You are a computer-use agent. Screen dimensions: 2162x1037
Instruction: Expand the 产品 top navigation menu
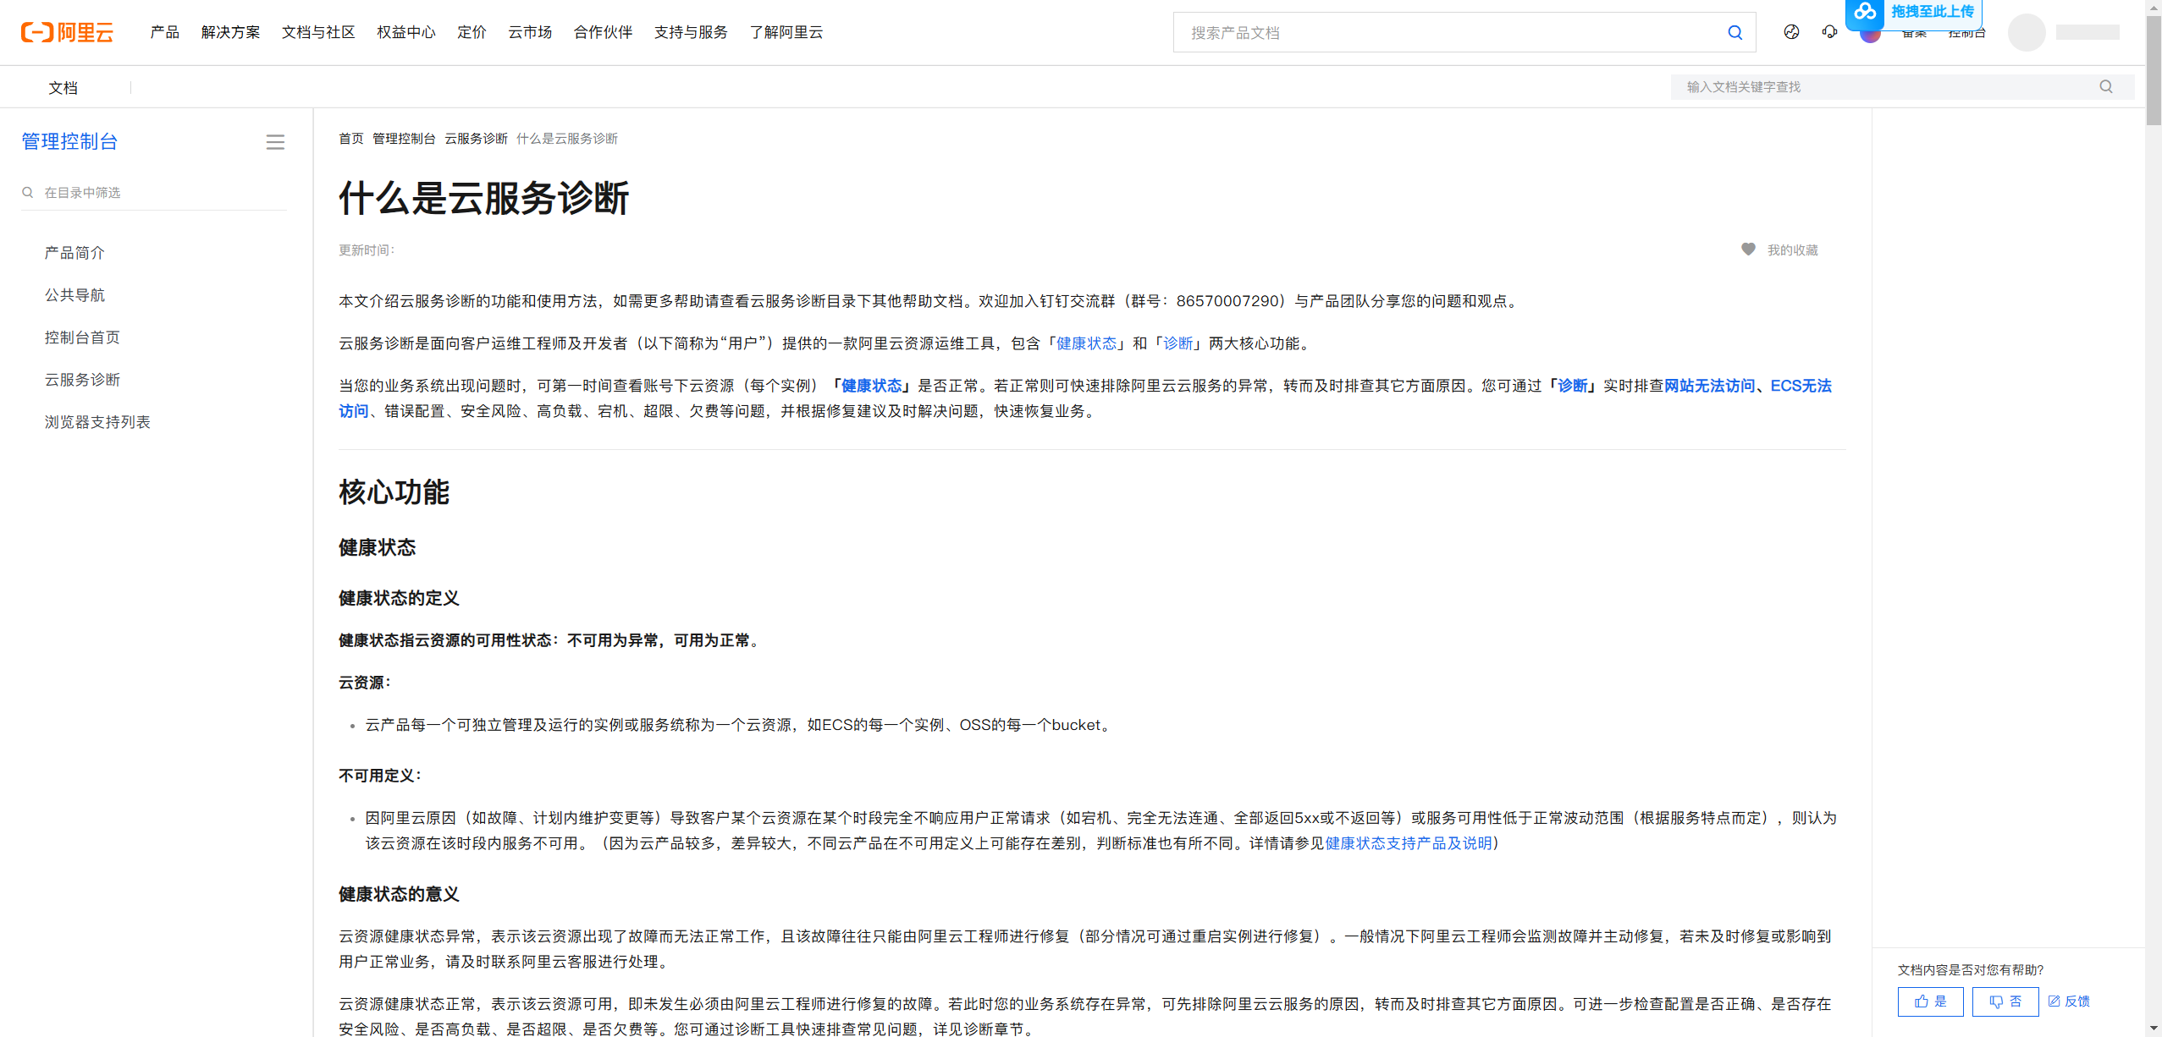164,32
